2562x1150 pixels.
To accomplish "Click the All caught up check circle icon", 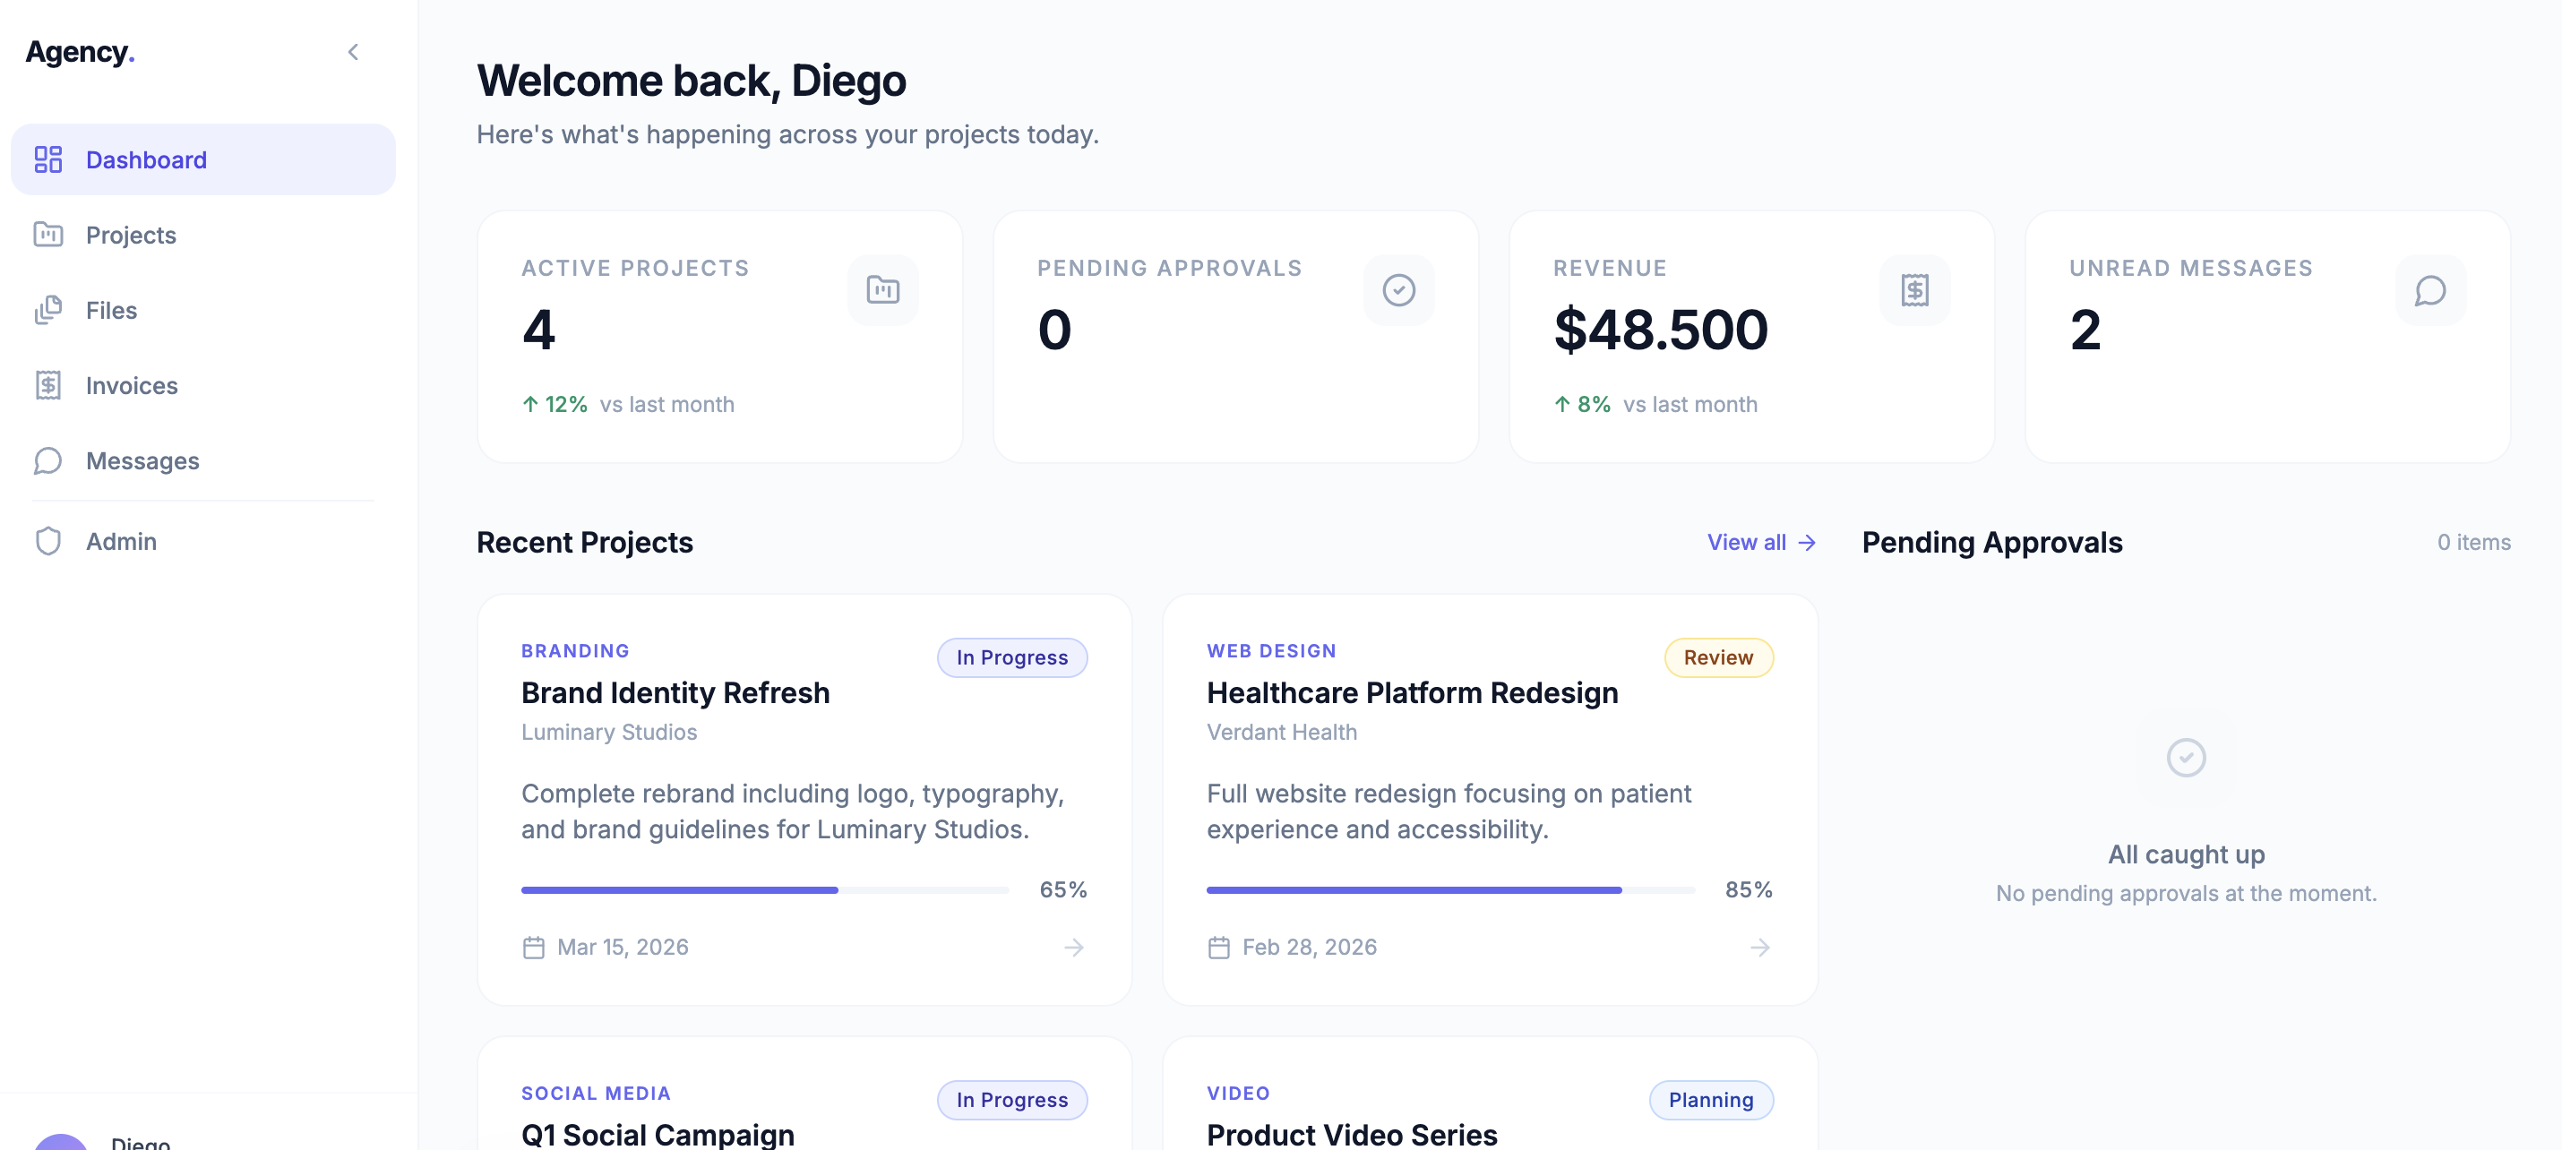I will (x=2186, y=758).
